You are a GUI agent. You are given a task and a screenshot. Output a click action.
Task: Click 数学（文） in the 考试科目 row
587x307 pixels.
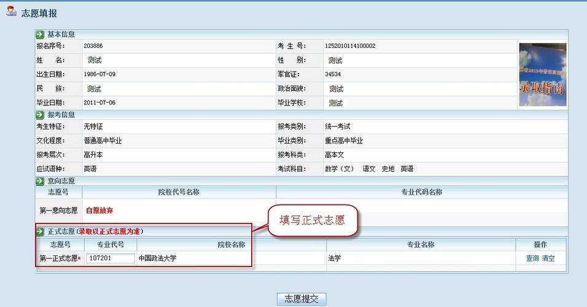339,169
